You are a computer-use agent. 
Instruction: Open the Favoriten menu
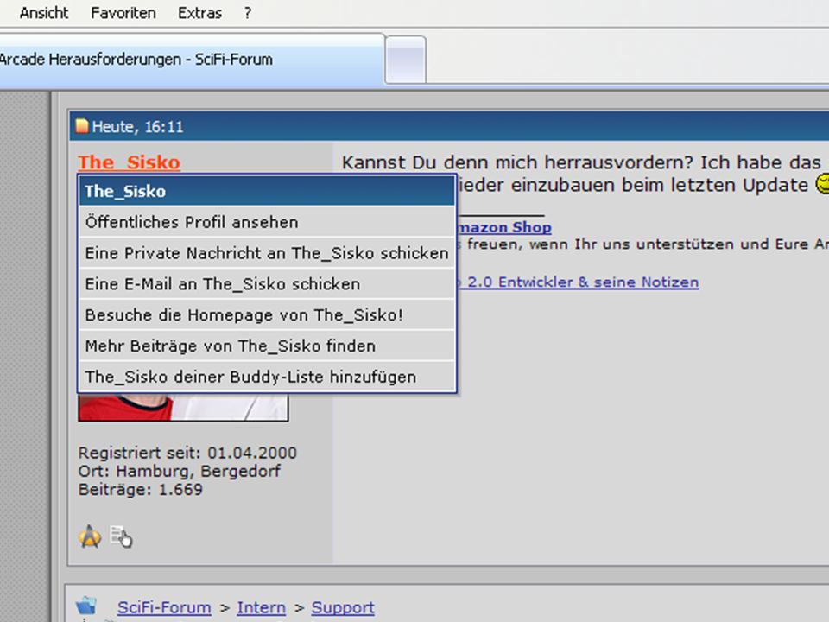[123, 13]
